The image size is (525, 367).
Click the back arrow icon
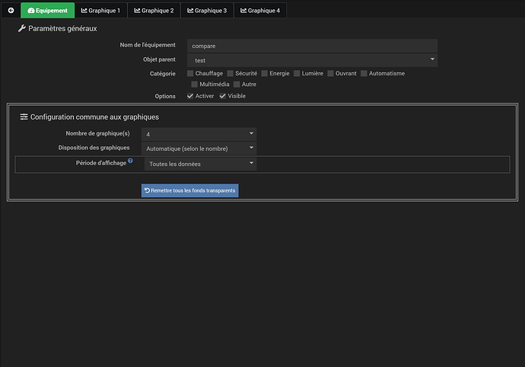(x=11, y=11)
